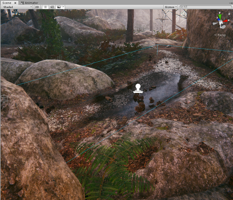This screenshot has height=200, width=233.
Task: Select the Scene tab
Action: tap(7, 3)
